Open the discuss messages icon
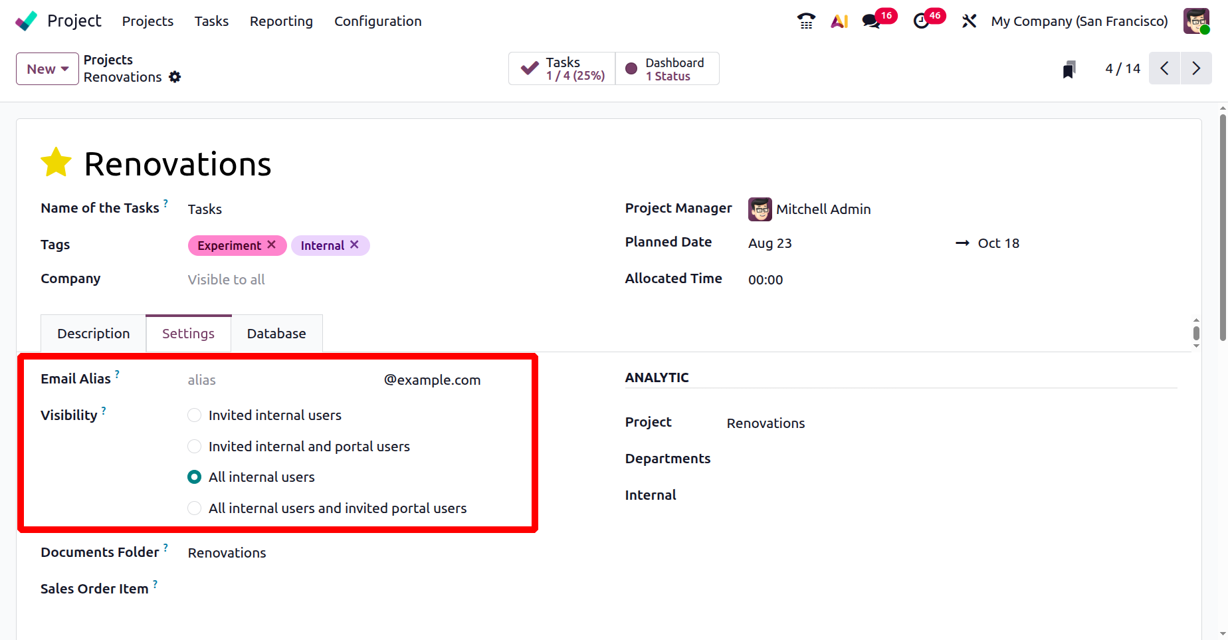 871,21
